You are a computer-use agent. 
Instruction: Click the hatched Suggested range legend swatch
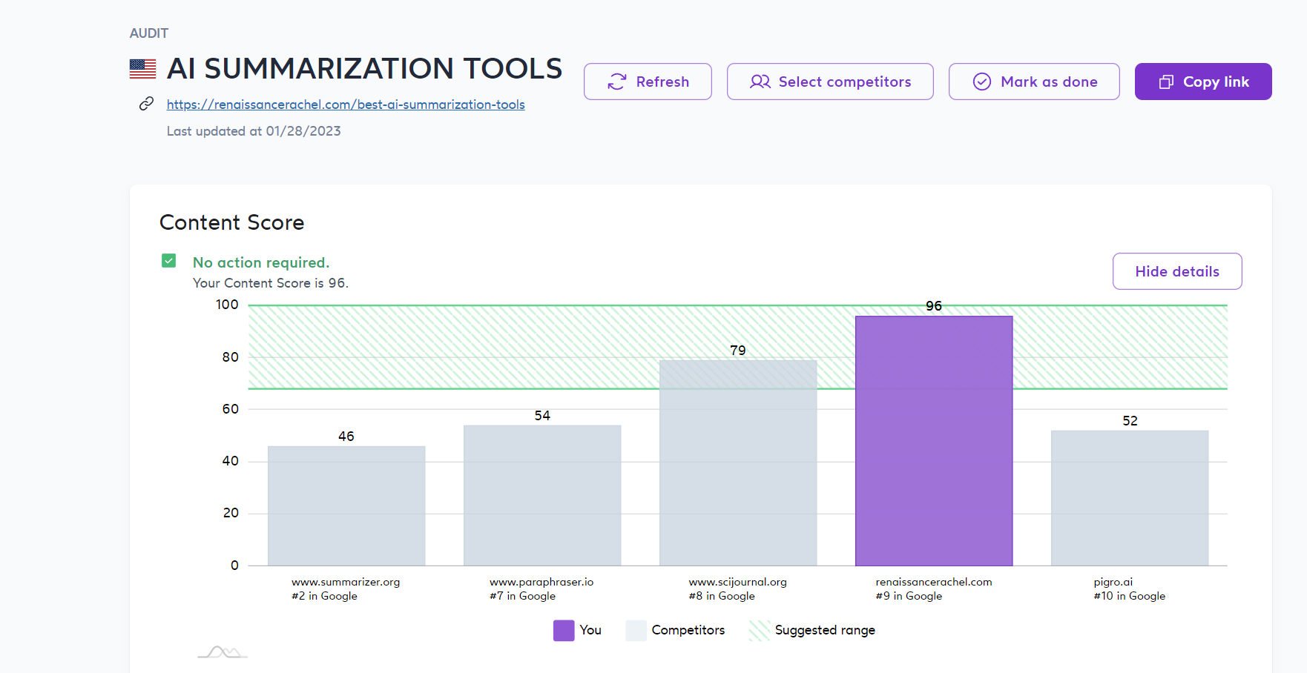(760, 630)
